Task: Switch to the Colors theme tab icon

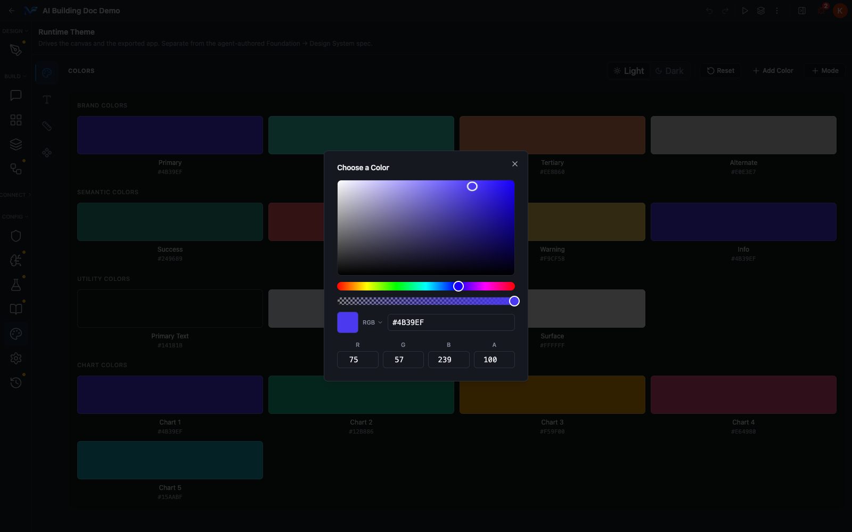Action: point(47,73)
